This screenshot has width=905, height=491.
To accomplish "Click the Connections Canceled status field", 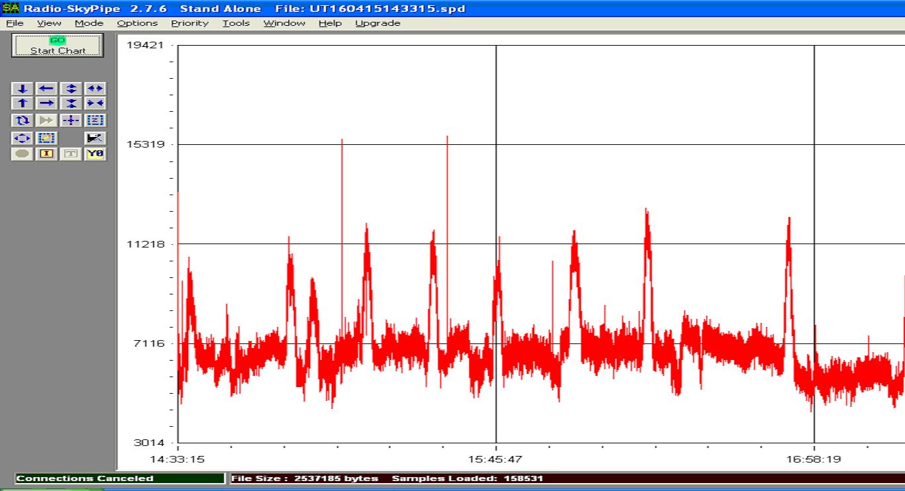I will [120, 478].
